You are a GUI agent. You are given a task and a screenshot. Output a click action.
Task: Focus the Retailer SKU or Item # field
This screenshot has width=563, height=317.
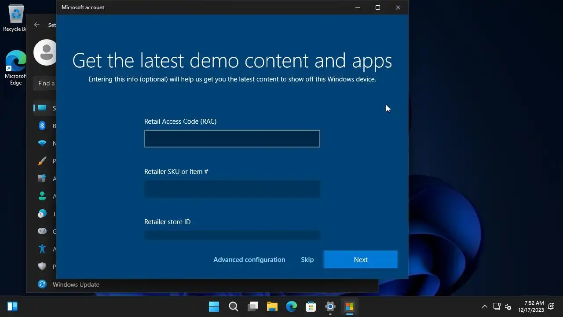pyautogui.click(x=232, y=189)
